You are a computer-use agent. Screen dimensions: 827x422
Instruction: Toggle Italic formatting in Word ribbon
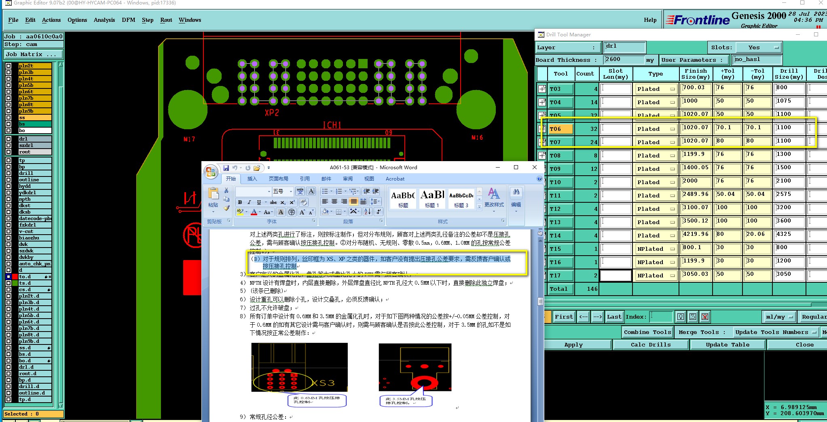[x=249, y=202]
